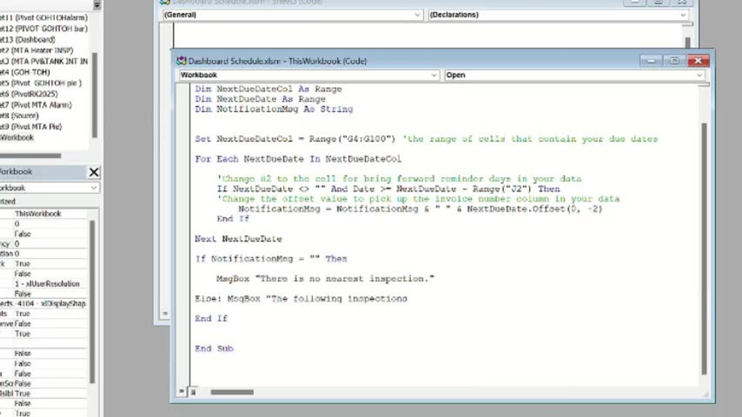This screenshot has width=742, height=417.
Task: Click the 'If NotificationMsg = "" Then' line
Action: click(271, 259)
